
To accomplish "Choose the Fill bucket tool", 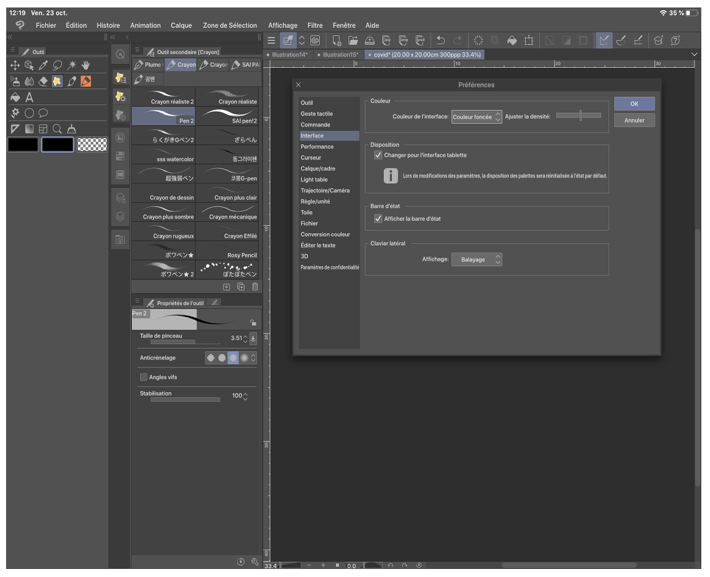I will pos(16,98).
